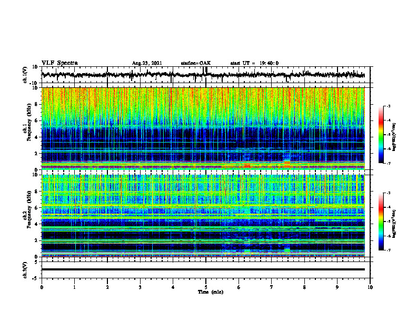This screenshot has height=322, width=417.
Task: Click time-axis tick label "8" at bottom
Action: [x=304, y=287]
